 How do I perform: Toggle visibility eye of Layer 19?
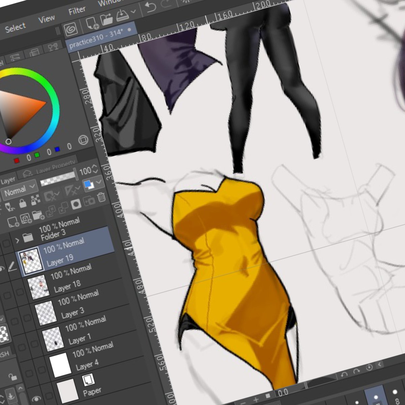click(2, 269)
